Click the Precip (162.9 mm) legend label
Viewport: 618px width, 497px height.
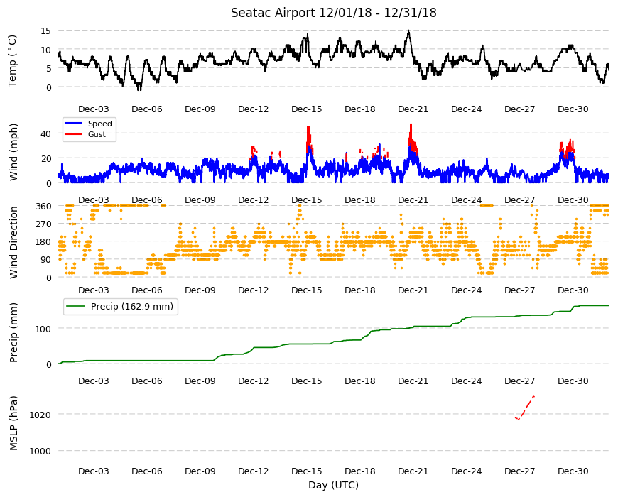[x=132, y=307]
